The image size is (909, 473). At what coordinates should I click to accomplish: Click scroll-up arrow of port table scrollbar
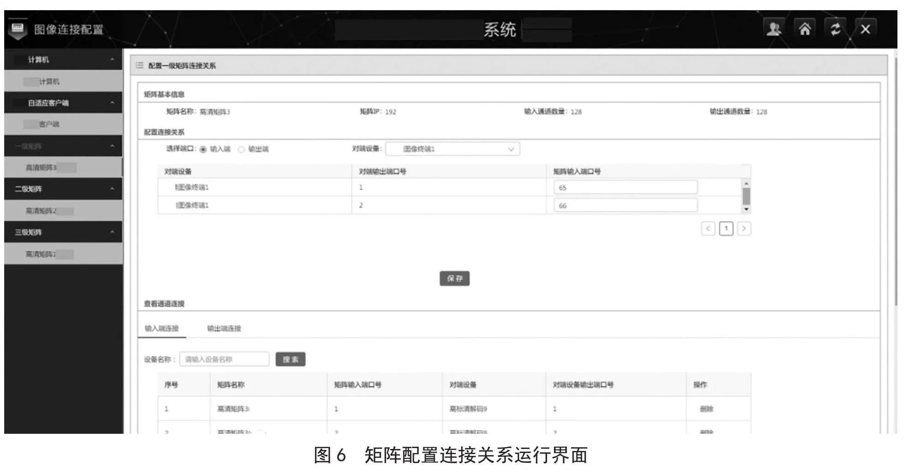(x=746, y=184)
